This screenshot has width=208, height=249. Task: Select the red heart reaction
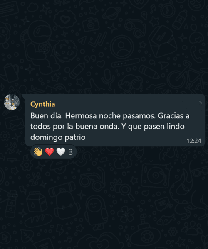pyautogui.click(x=50, y=151)
